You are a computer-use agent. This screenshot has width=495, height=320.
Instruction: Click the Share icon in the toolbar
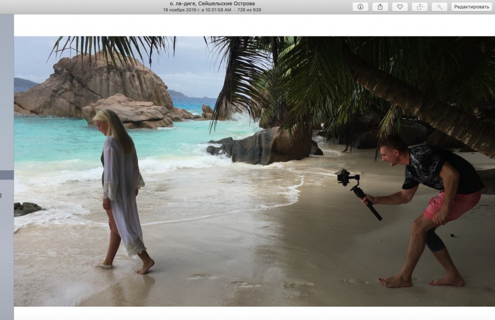(x=380, y=7)
